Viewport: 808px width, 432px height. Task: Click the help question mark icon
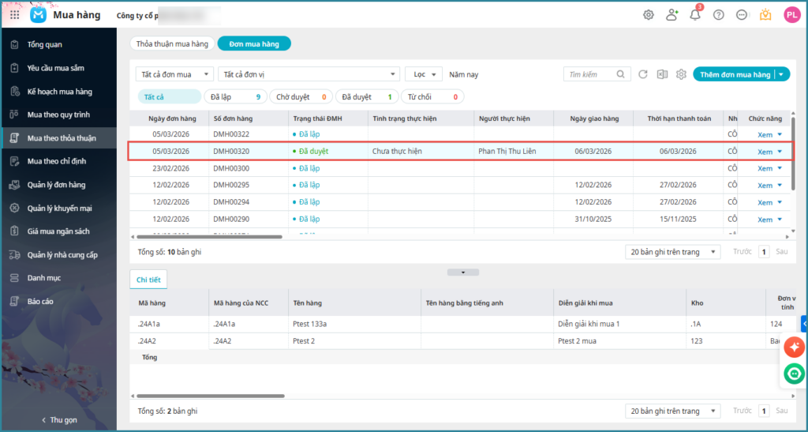click(718, 15)
